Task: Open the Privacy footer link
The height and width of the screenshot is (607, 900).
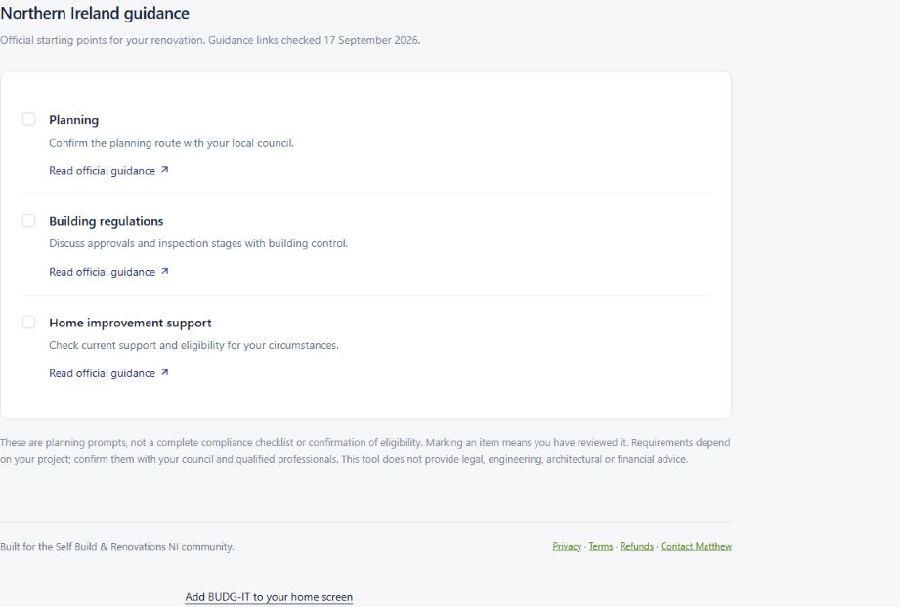Action: click(567, 546)
